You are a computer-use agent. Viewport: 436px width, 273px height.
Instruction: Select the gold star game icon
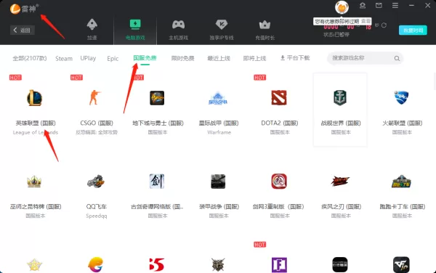[x=34, y=265]
